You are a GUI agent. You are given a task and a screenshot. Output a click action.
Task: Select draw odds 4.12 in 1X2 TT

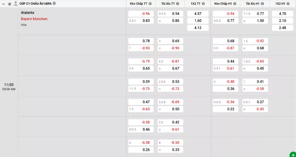tap(198, 28)
